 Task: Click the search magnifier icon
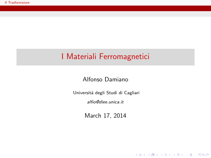click(203, 155)
